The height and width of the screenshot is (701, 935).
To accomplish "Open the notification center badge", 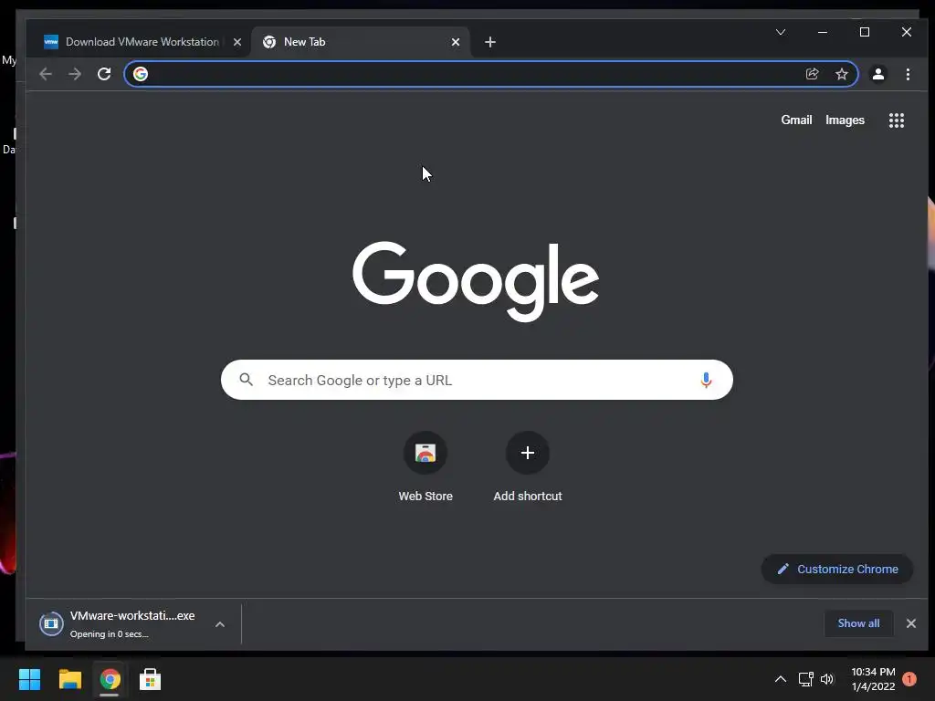I will click(x=909, y=679).
